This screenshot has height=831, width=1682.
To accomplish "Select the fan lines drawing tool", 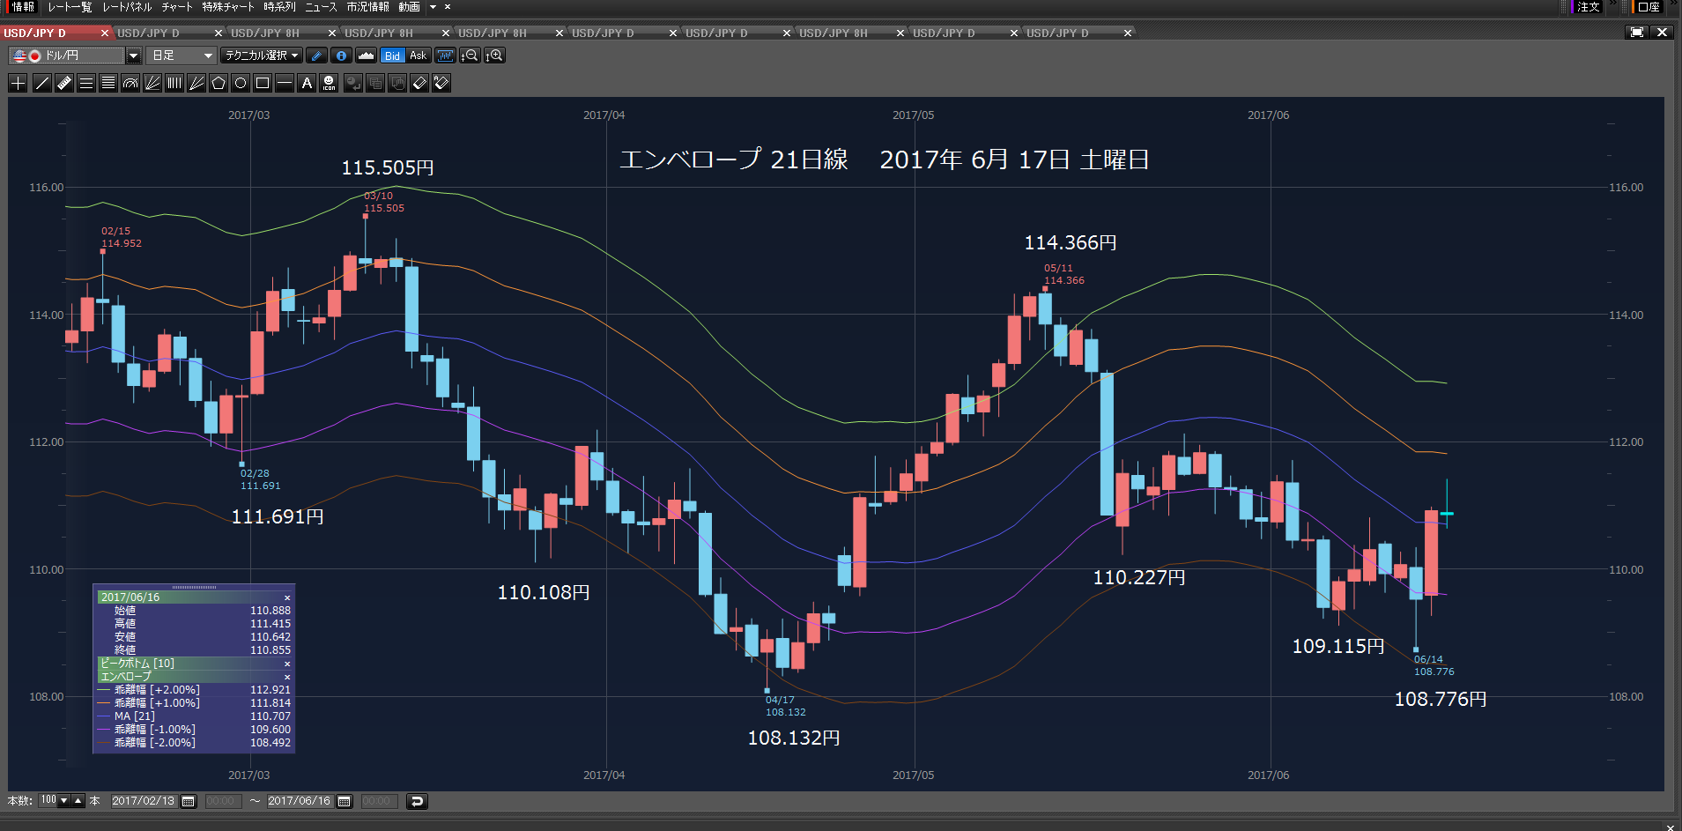I will click(152, 83).
